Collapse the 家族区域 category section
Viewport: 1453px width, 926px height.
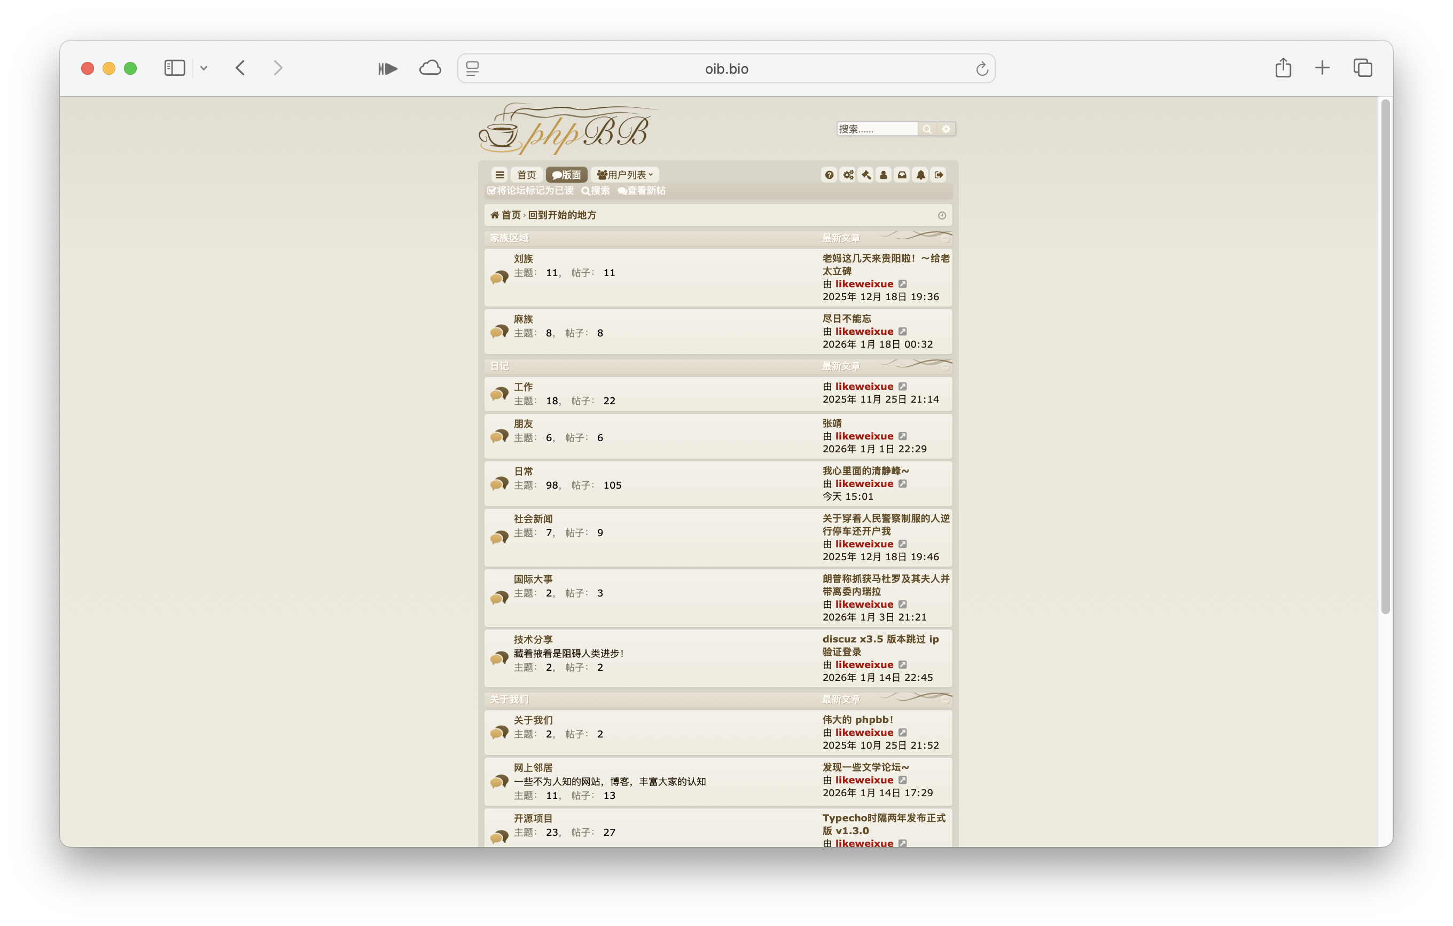pos(945,238)
